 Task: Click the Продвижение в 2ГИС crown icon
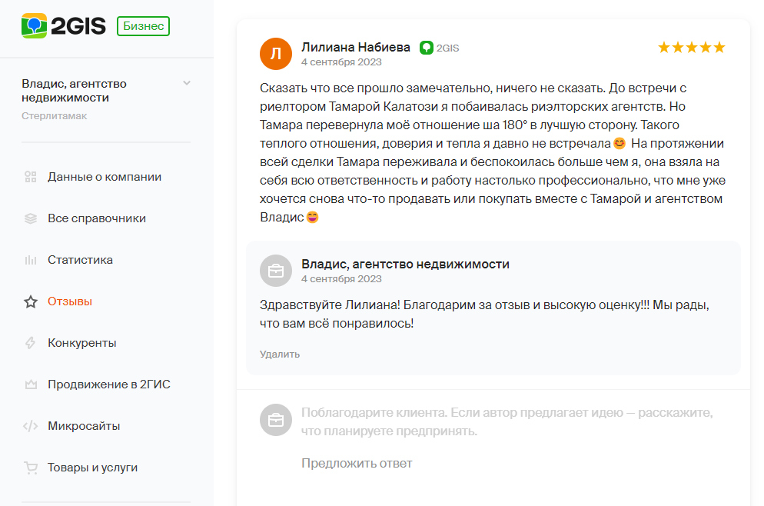[31, 384]
